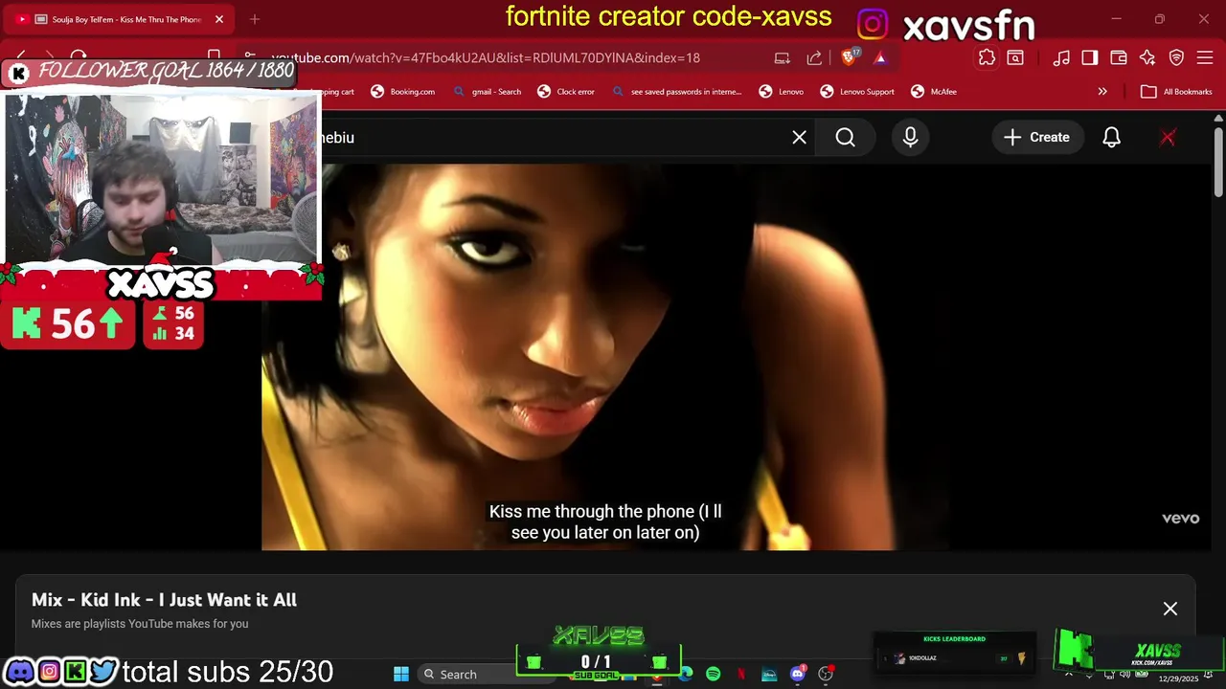1226x689 pixels.
Task: Open Lenovo bookmark
Action: (782, 92)
